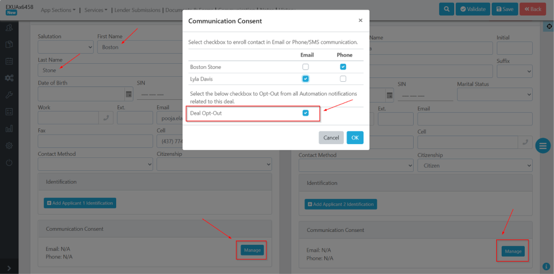Open the Marital Status dropdown

494,94
